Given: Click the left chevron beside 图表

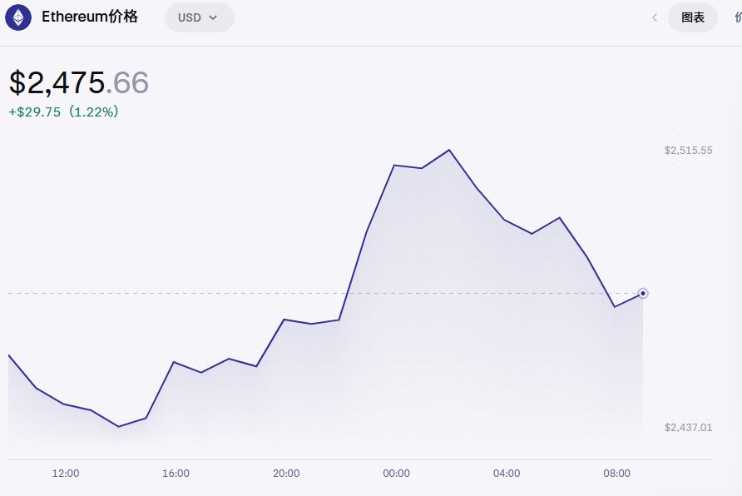Looking at the screenshot, I should pos(655,17).
